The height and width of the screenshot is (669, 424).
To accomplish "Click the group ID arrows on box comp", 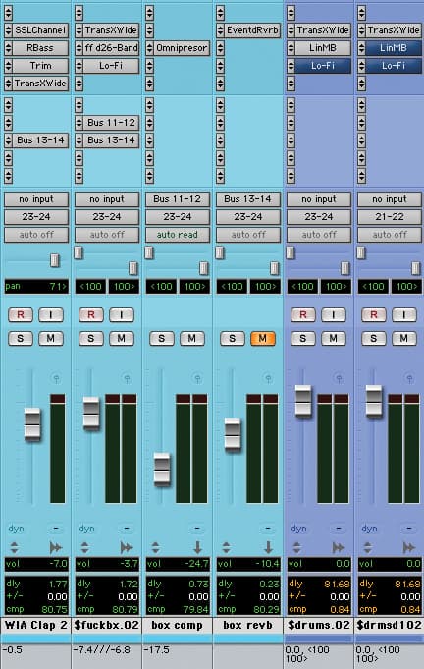I will 155,547.
